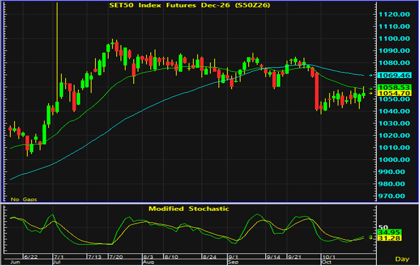Viewport: 420px width, 266px height.
Task: Click the 9/14 date axis marker
Action: [x=274, y=257]
